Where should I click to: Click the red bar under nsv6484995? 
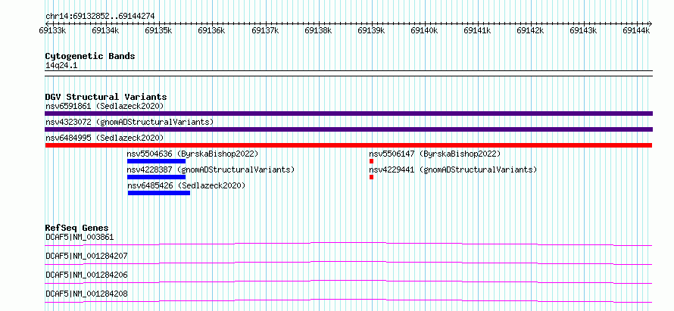pos(348,145)
